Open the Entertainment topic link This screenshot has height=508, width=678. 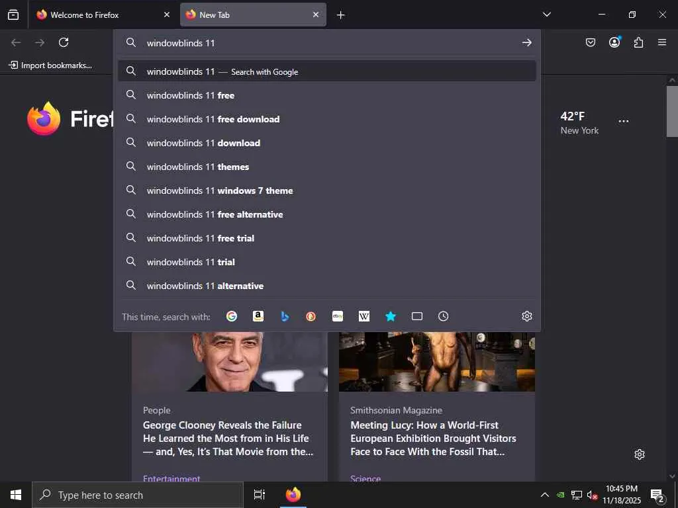[171, 478]
